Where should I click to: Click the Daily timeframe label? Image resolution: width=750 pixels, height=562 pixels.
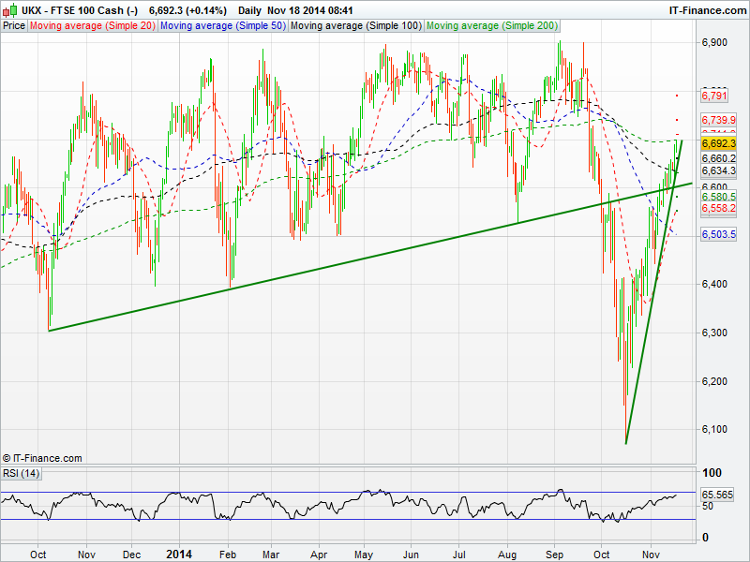pyautogui.click(x=250, y=10)
